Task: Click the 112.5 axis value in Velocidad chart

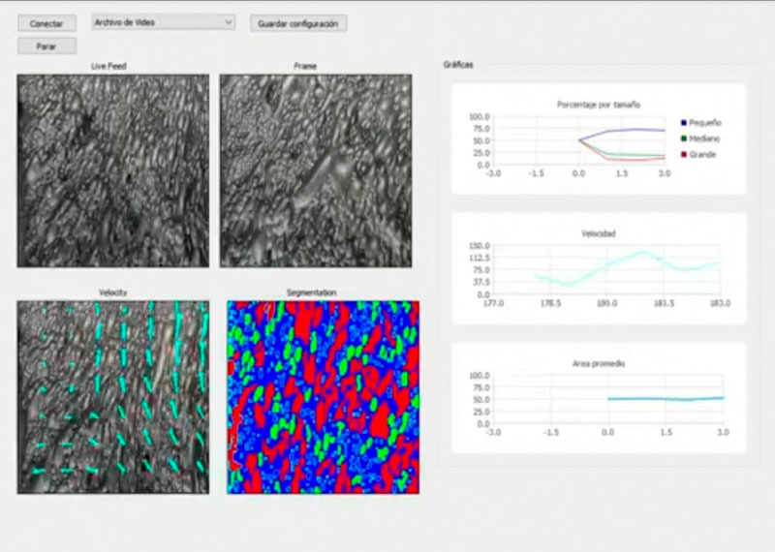Action: click(x=480, y=258)
